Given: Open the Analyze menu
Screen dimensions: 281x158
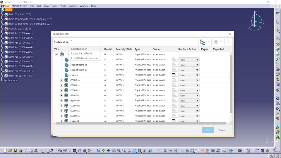Looking at the screenshot, I should [x=73, y=6].
